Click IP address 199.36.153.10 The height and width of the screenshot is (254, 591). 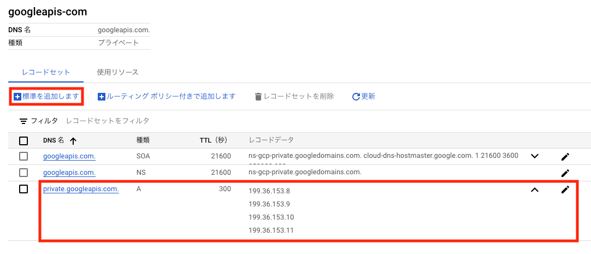pyautogui.click(x=271, y=217)
